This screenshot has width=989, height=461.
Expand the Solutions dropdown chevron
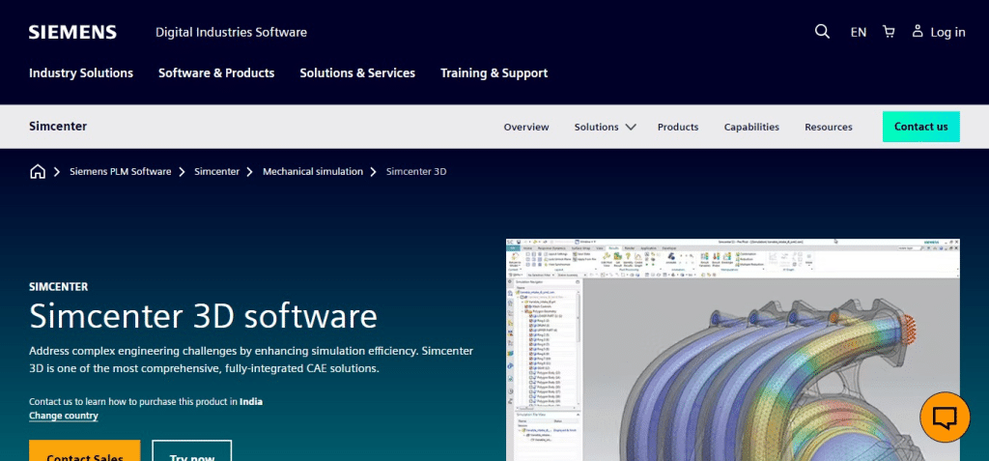tap(631, 127)
